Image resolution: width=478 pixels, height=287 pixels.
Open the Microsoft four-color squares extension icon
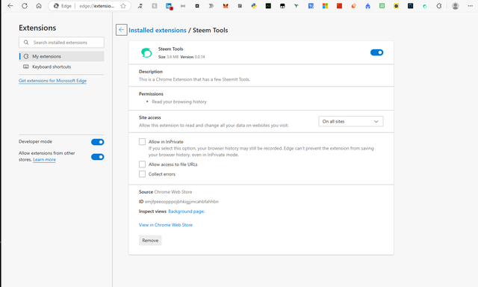(325, 6)
